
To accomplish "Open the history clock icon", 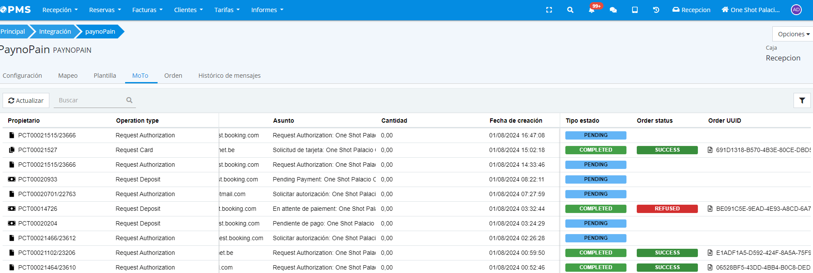I will [656, 10].
